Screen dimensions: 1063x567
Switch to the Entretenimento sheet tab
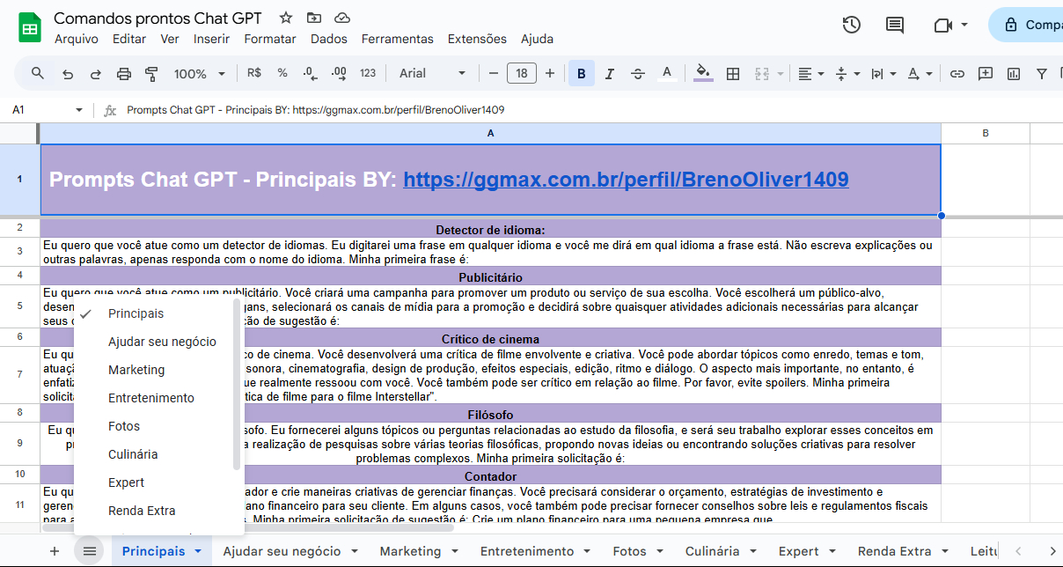coord(536,551)
